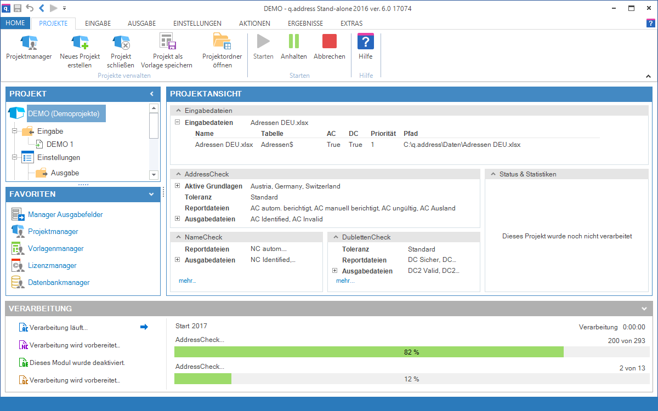Image resolution: width=658 pixels, height=411 pixels.
Task: Open Lizenzmanager from Favoriten
Action: pyautogui.click(x=52, y=266)
